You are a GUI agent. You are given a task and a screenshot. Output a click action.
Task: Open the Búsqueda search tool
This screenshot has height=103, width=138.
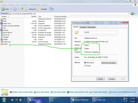coord(30,9)
